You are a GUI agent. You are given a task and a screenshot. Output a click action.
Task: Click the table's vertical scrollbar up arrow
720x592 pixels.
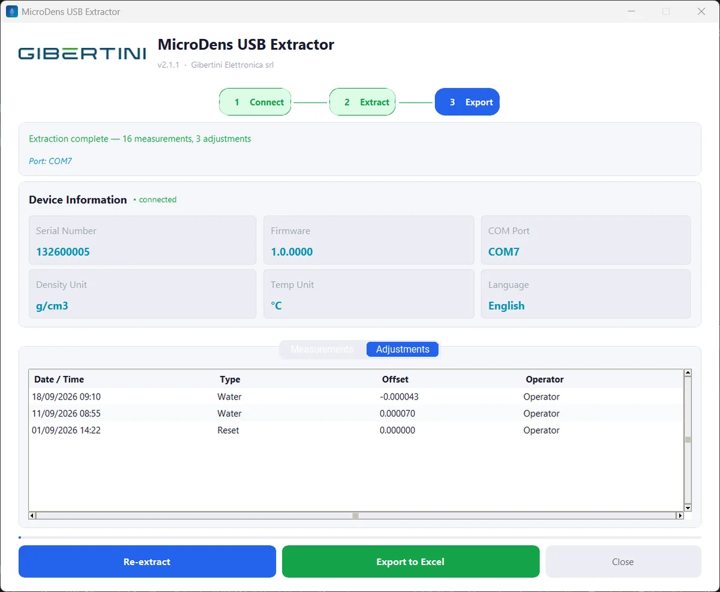[688, 373]
